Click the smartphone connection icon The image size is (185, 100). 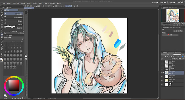(x=74, y=6)
